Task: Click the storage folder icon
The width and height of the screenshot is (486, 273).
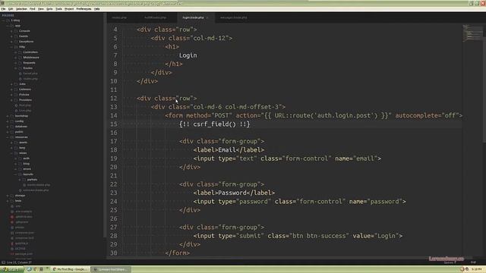Action: [12, 196]
